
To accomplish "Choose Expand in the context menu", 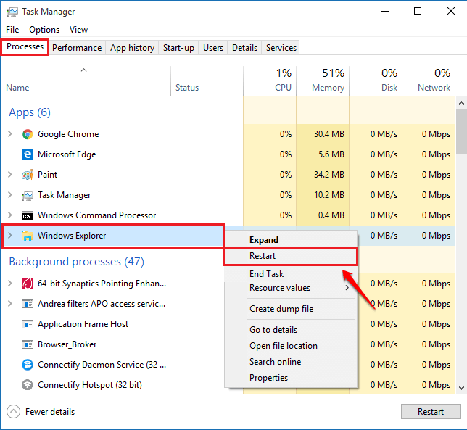I will click(x=291, y=240).
